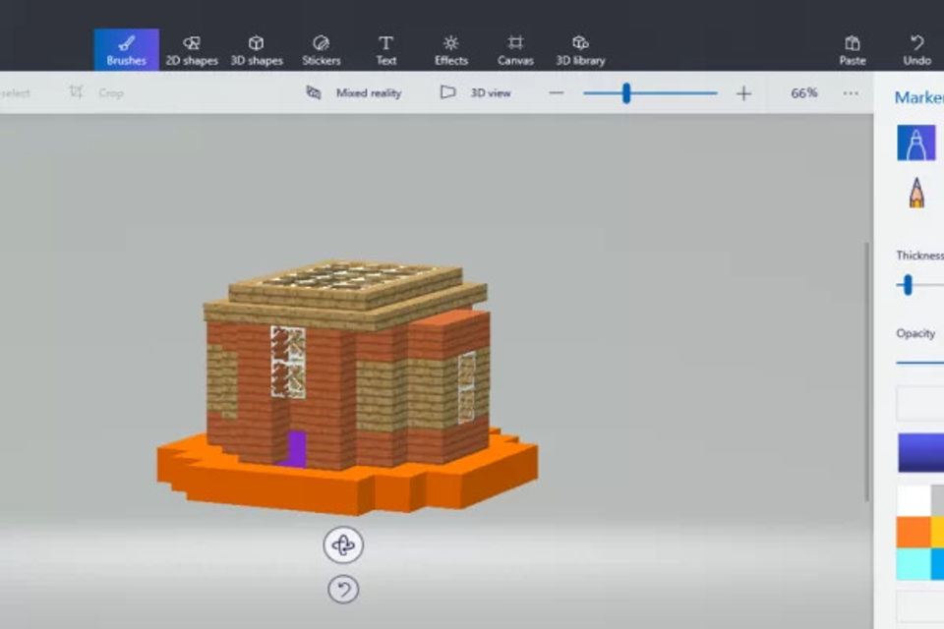Click the purple door on the house
The image size is (944, 629).
(x=296, y=448)
